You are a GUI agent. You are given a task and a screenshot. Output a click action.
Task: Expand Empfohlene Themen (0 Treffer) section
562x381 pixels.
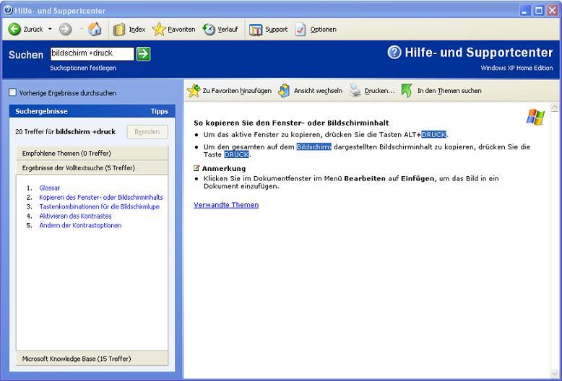pyautogui.click(x=92, y=153)
